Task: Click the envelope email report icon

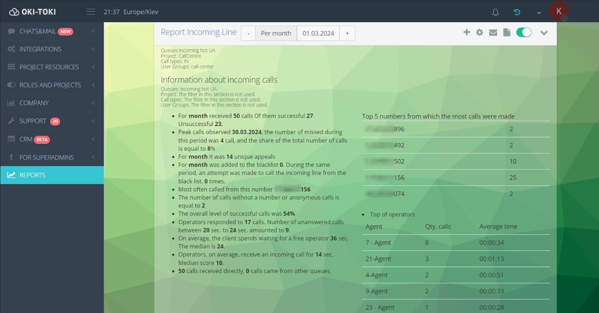Action: point(493,33)
